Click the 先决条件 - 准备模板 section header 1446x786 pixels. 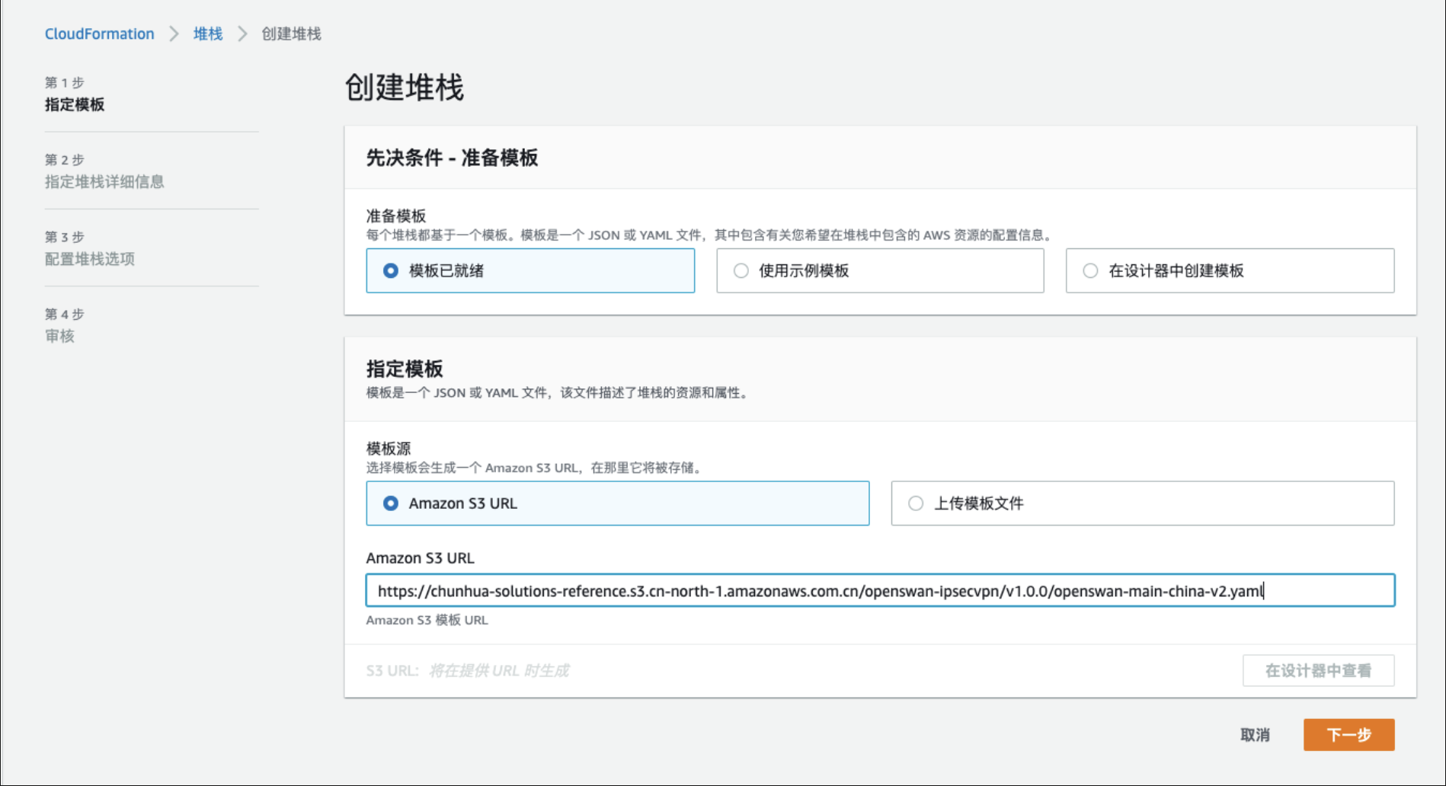tap(452, 158)
